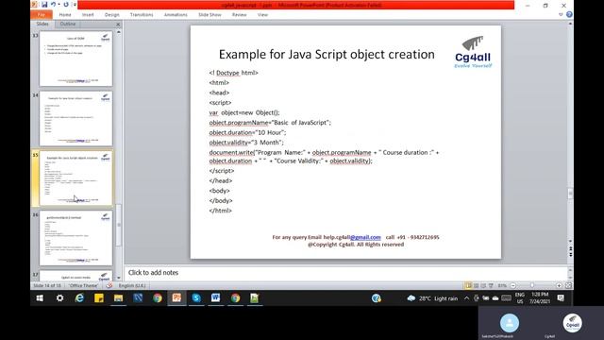
Task: Select slide 34 thumbnail
Action: [75, 118]
